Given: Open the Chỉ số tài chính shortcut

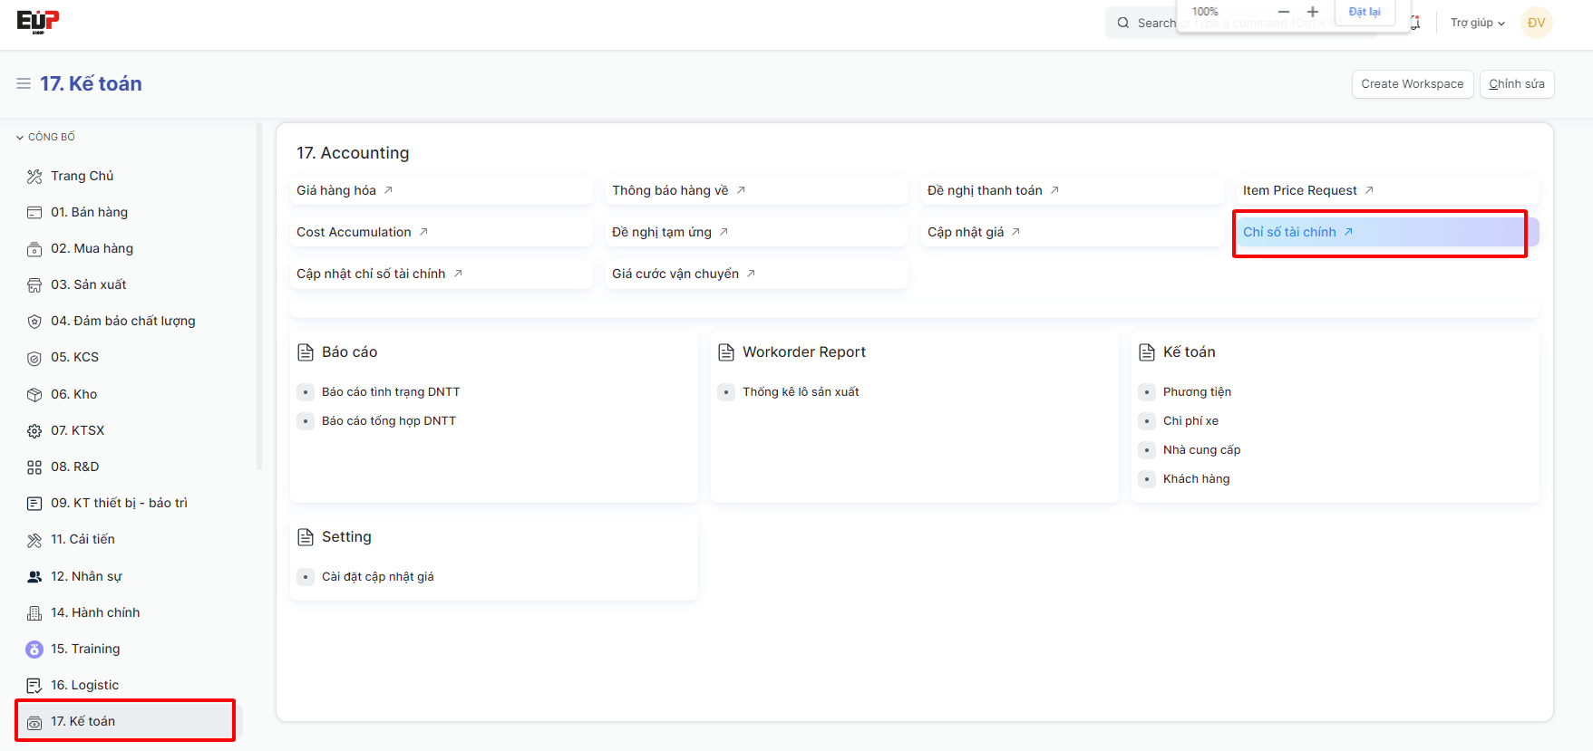Looking at the screenshot, I should click(x=1289, y=232).
